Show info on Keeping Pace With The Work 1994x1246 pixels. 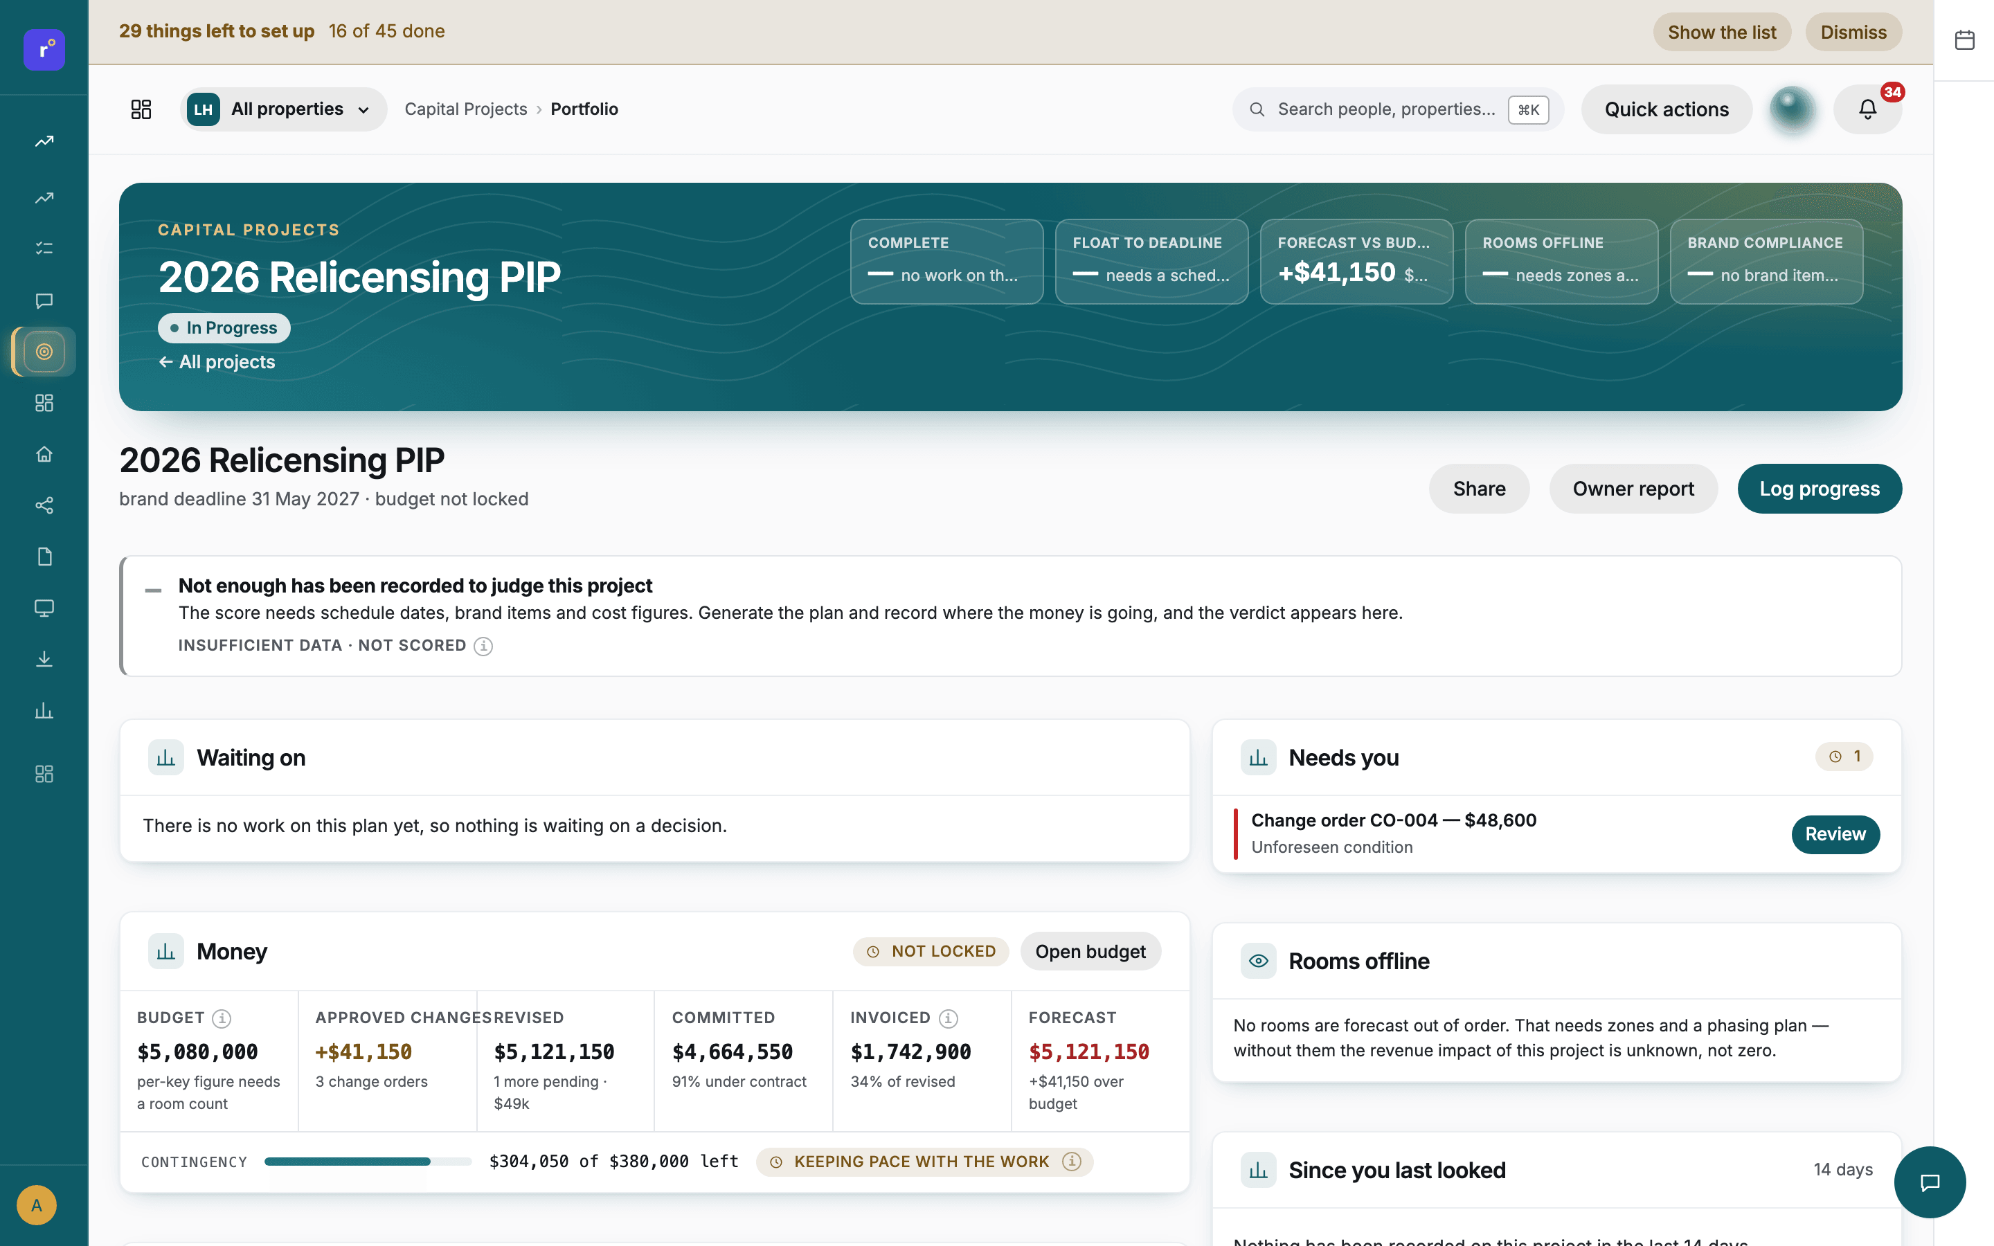pyautogui.click(x=1071, y=1161)
